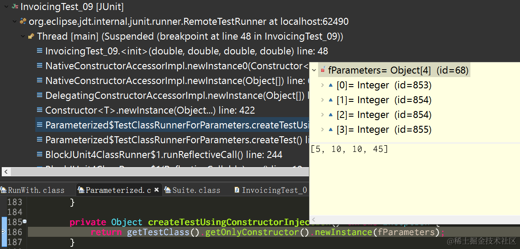Click the getOnlyConstructor() call in line 186
Viewport: 520px width, 249px height.
[257, 232]
